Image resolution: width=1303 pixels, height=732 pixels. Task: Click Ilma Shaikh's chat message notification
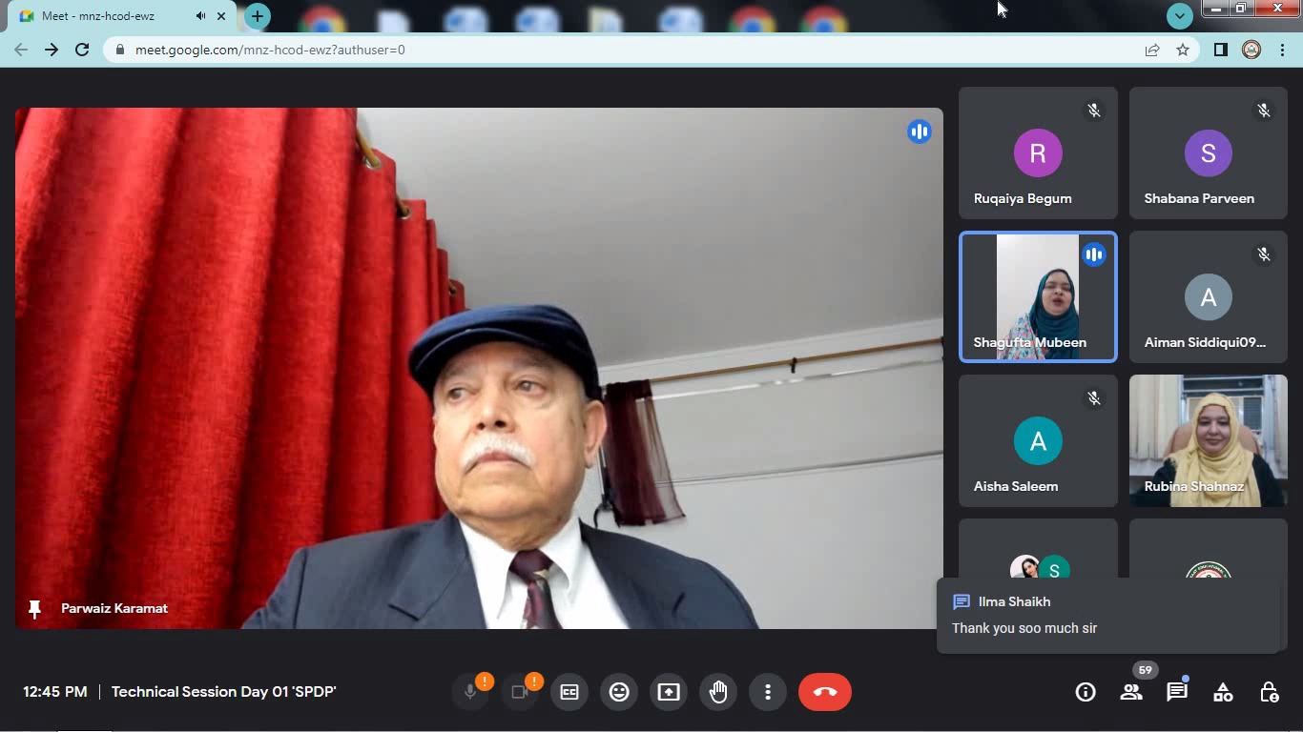(1107, 616)
